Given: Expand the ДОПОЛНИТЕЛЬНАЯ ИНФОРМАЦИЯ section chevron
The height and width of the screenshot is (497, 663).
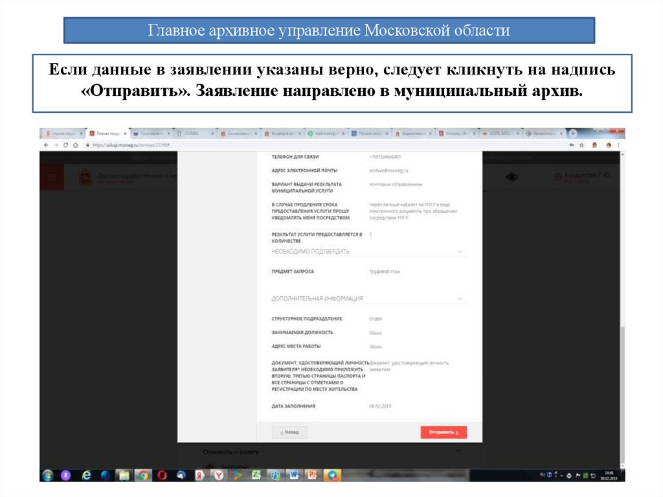Looking at the screenshot, I should tap(460, 299).
